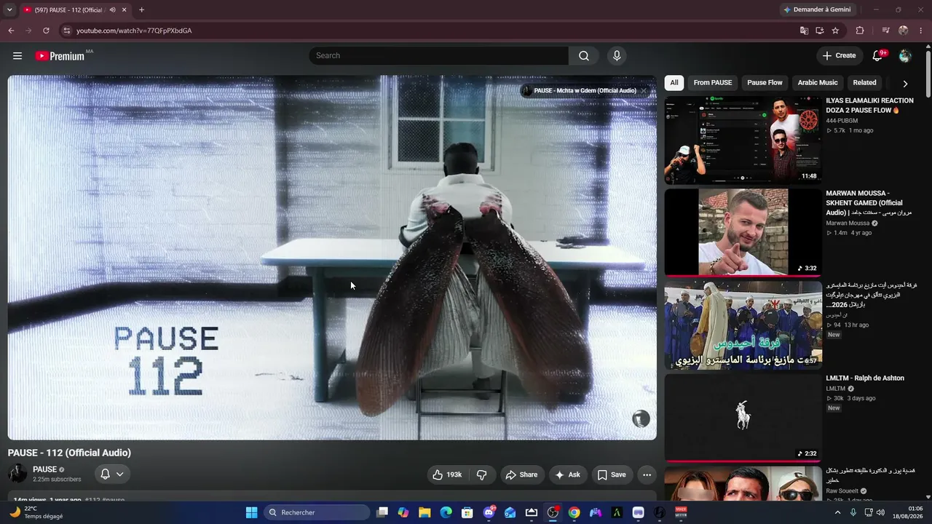Open Marwan Moussa channel name
The image size is (932, 524).
pyautogui.click(x=848, y=223)
